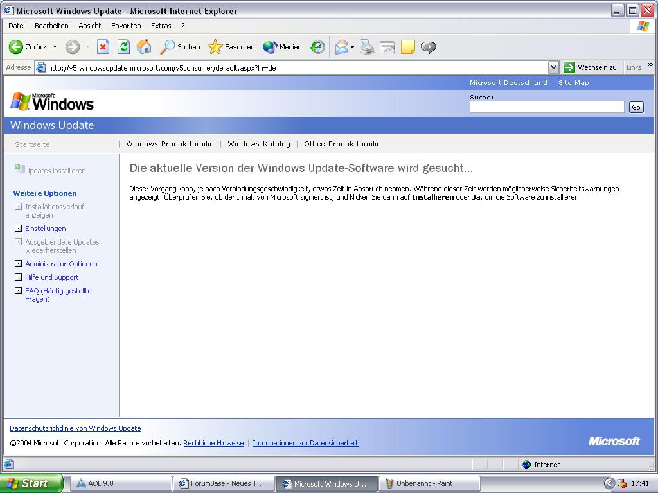Expand the address bar dropdown
658x493 pixels.
click(x=553, y=67)
